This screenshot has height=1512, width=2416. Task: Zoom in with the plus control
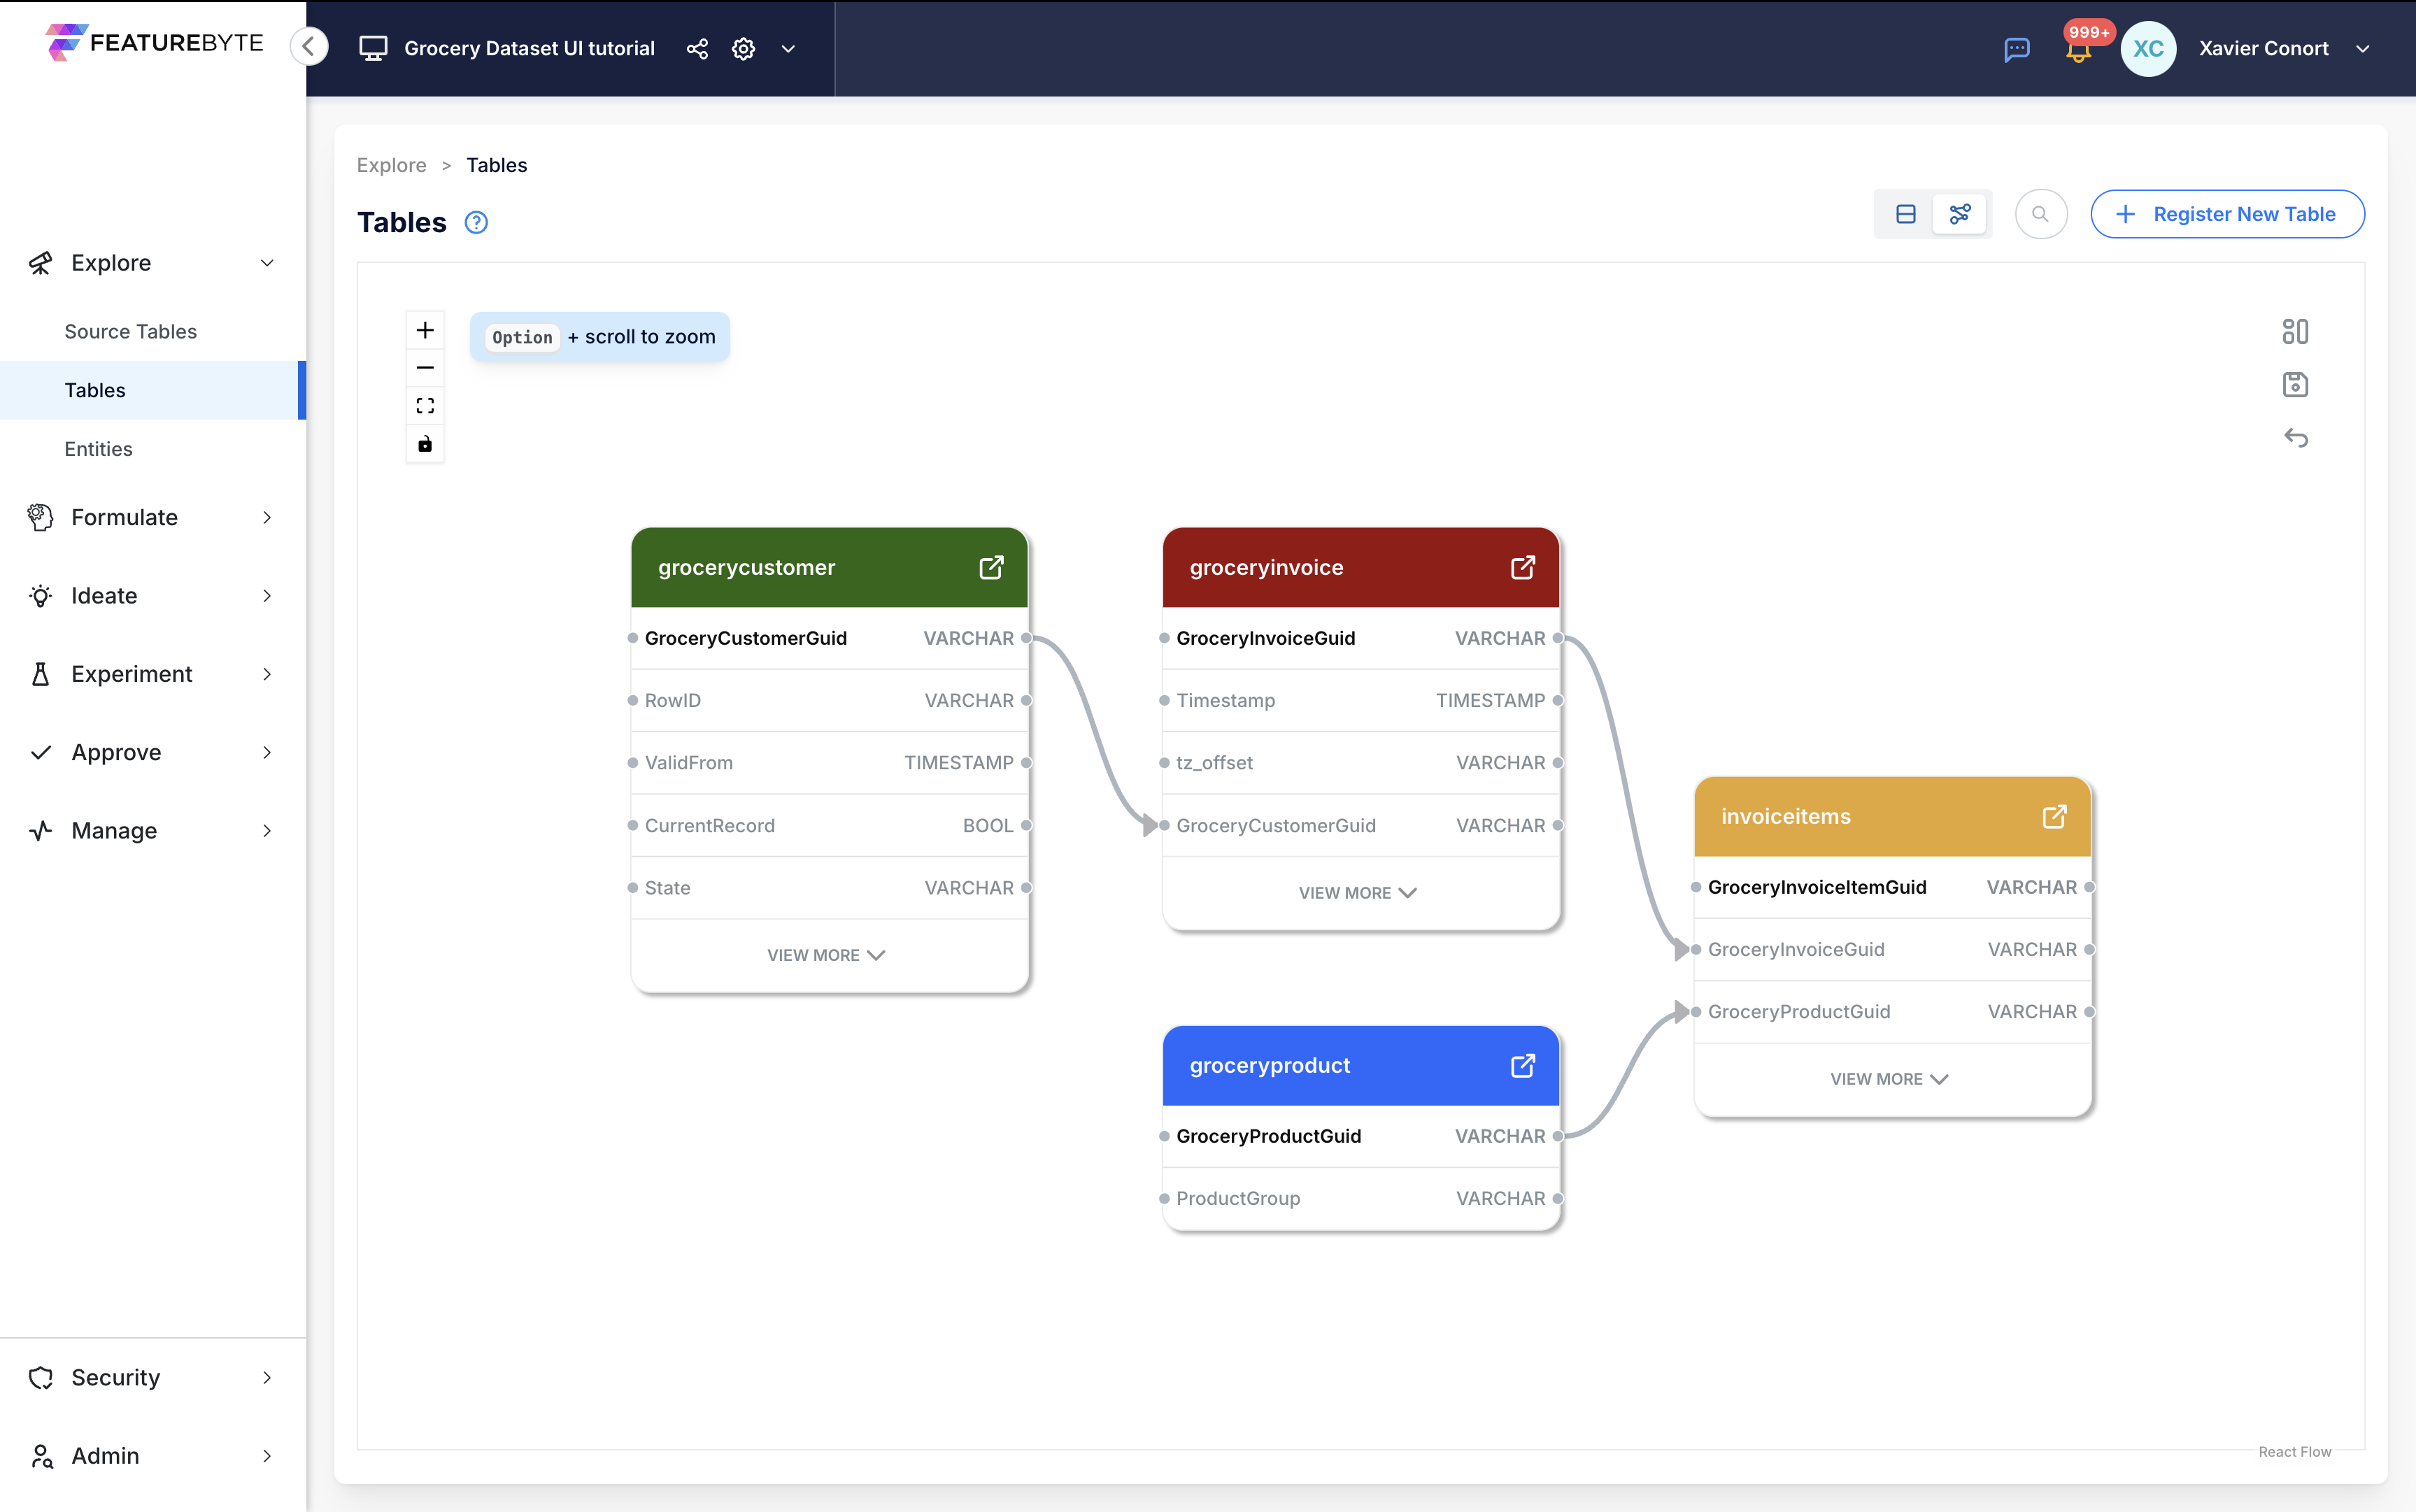[425, 330]
